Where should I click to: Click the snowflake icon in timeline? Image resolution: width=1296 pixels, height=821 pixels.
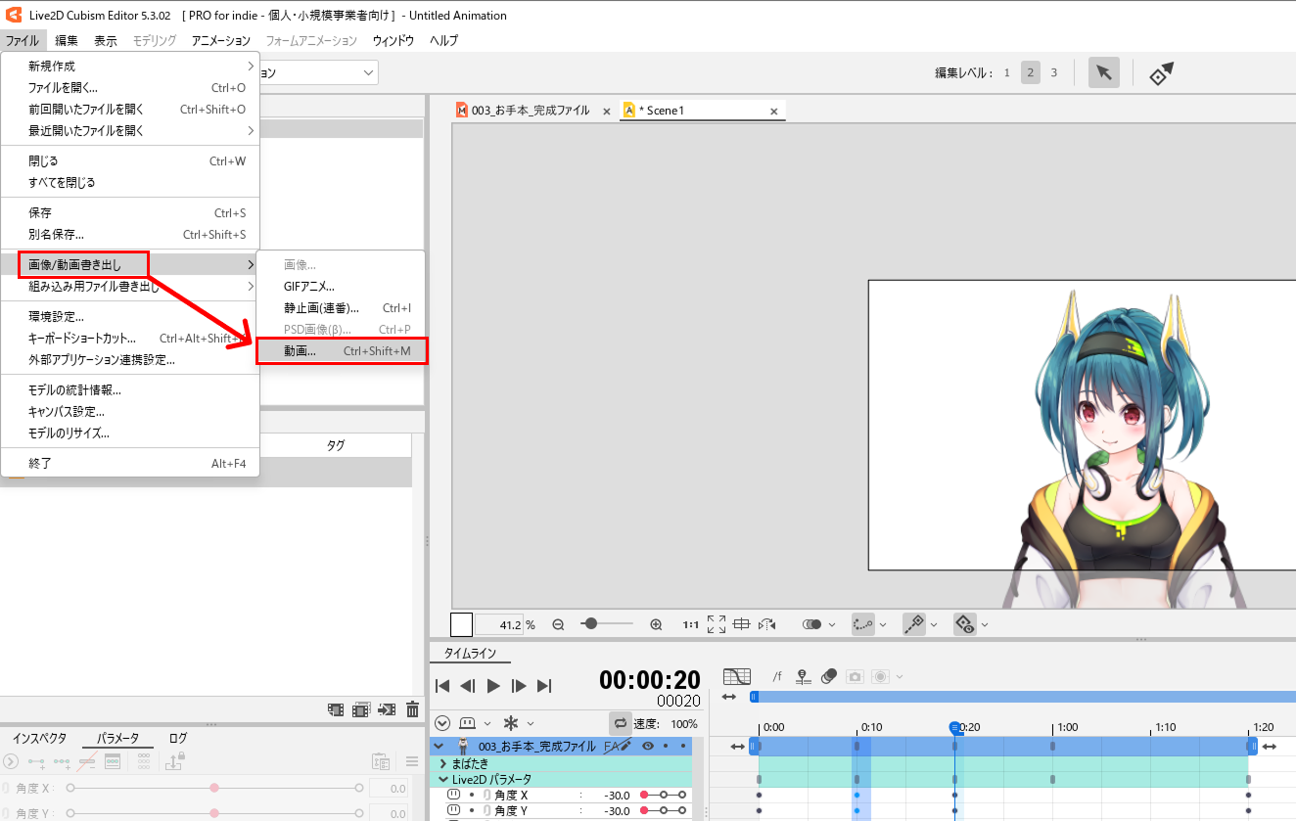(510, 723)
